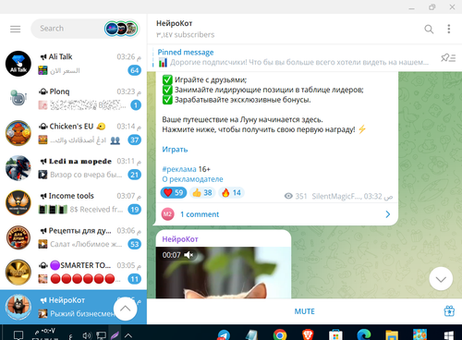Open the hamburger main menu
The height and width of the screenshot is (340, 462).
(15, 29)
